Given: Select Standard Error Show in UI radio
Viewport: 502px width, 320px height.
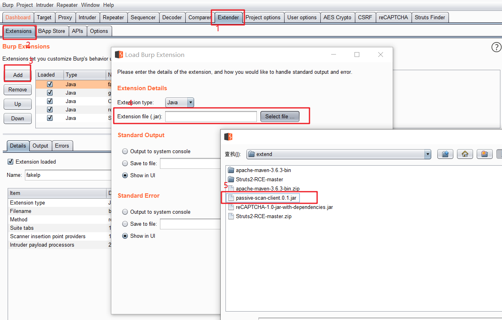Looking at the screenshot, I should click(125, 236).
